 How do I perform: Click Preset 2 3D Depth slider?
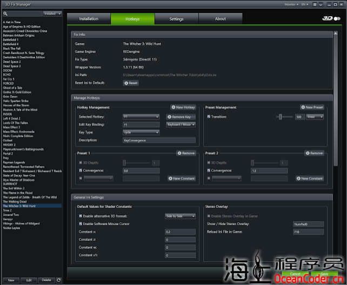(x=264, y=163)
